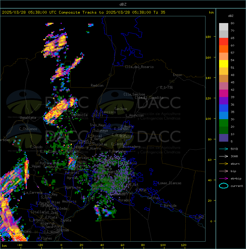Viewport: 246px width, 249px height.
Task: Click the 'Divisadero' place label
Action: 132,147
